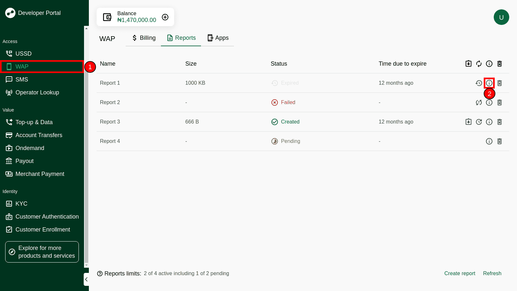The width and height of the screenshot is (517, 291).
Task: Click the add balance plus icon
Action: (x=165, y=17)
